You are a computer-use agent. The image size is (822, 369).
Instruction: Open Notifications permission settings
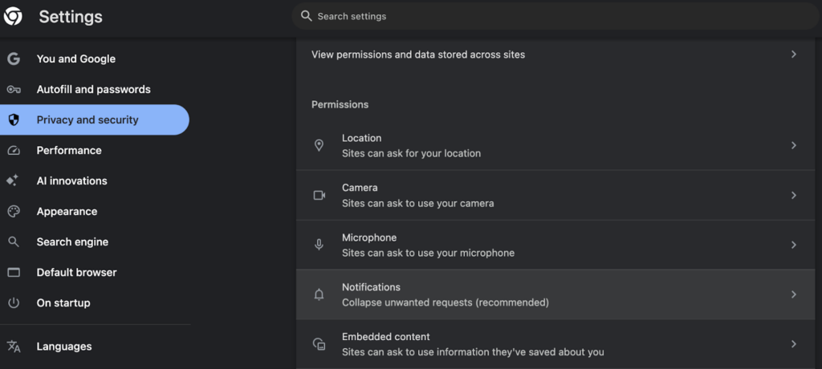(555, 294)
